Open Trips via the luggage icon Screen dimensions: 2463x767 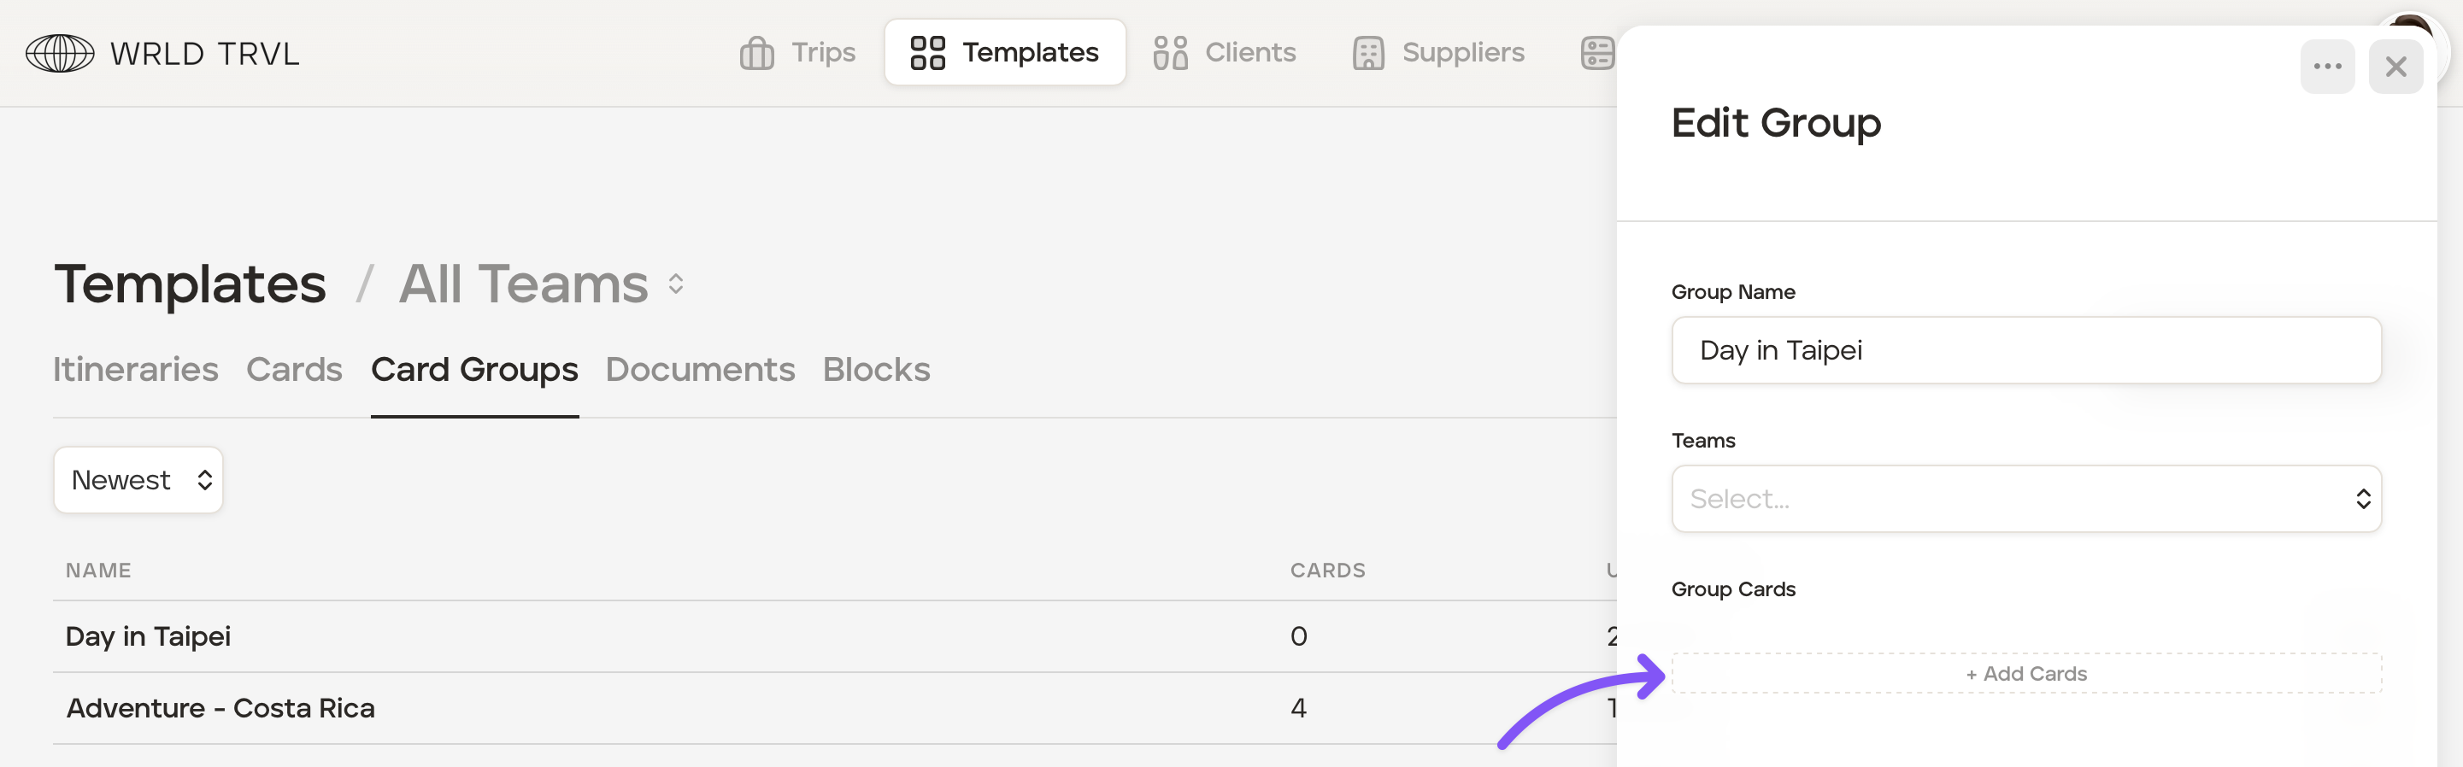(x=756, y=54)
